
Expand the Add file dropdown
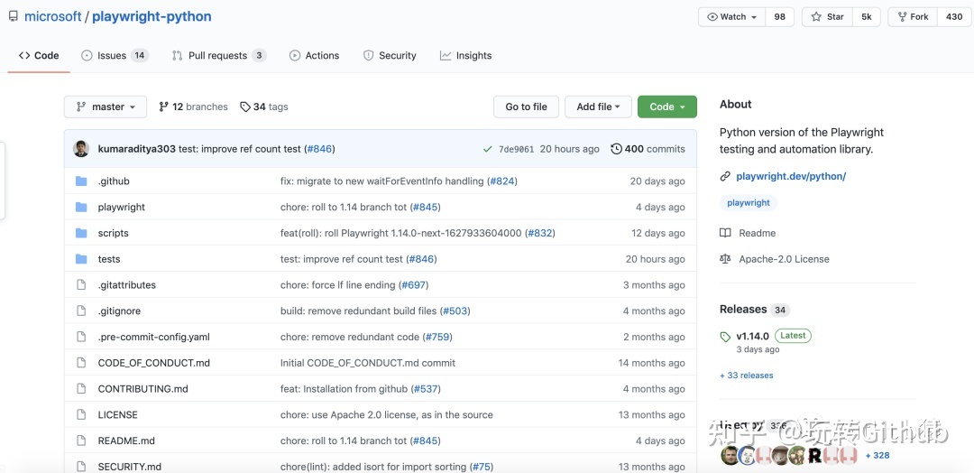click(x=598, y=107)
